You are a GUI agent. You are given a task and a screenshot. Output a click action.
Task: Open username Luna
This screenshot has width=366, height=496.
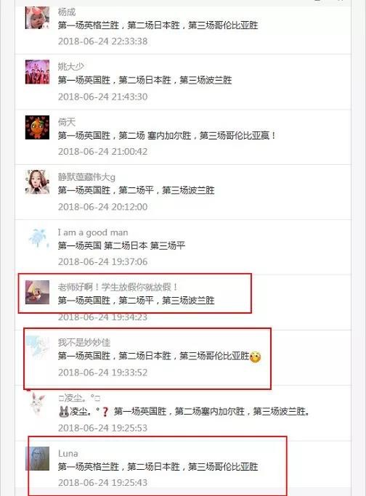pyautogui.click(x=68, y=454)
